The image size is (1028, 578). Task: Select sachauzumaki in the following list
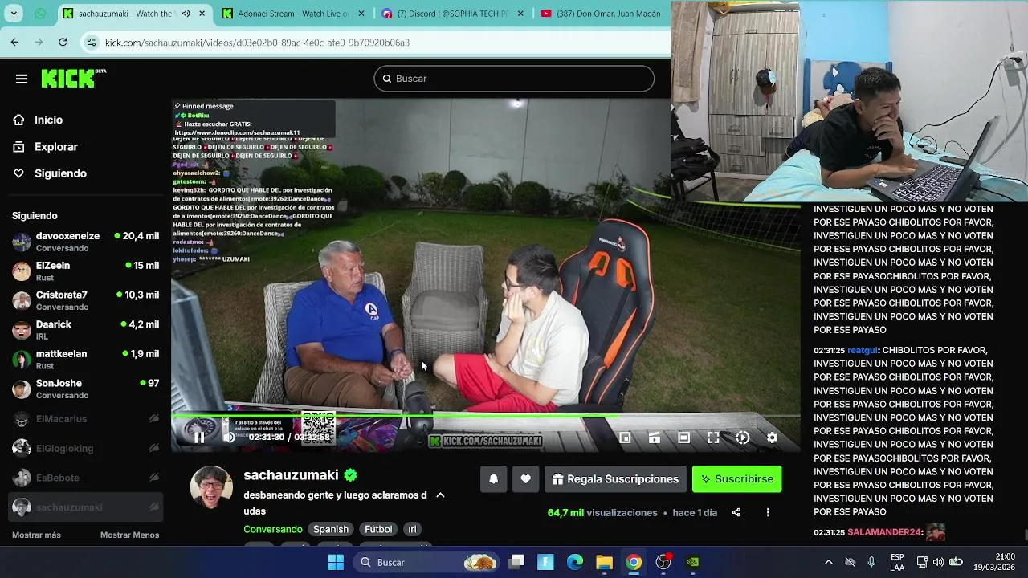[x=86, y=507]
